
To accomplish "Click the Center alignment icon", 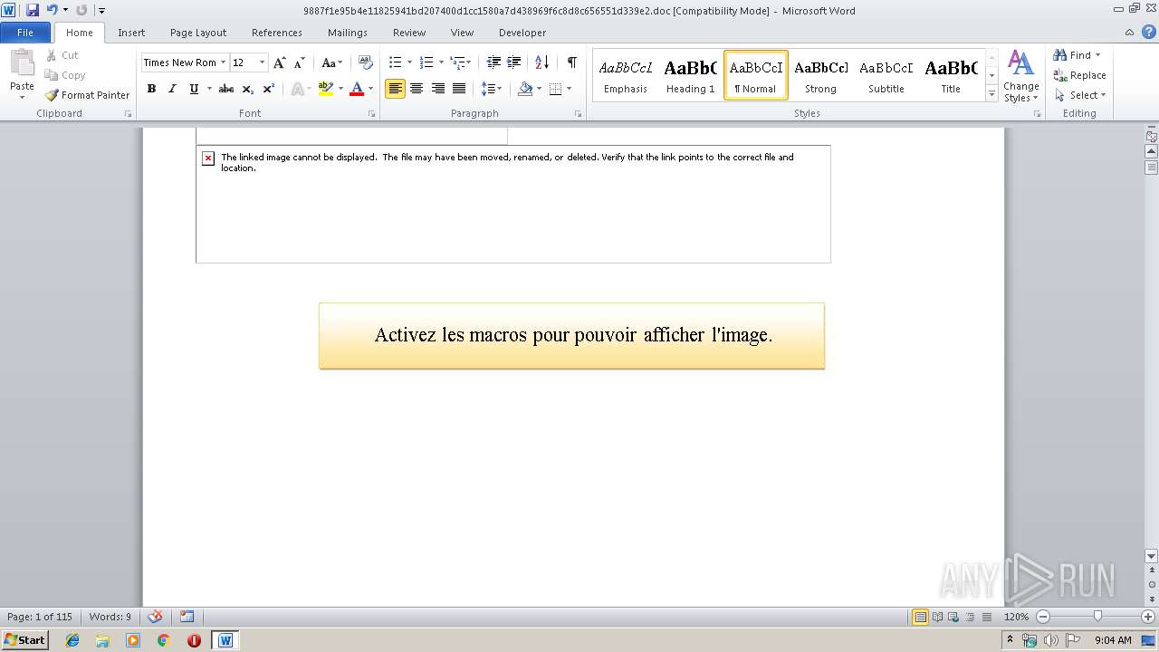I will pos(417,89).
